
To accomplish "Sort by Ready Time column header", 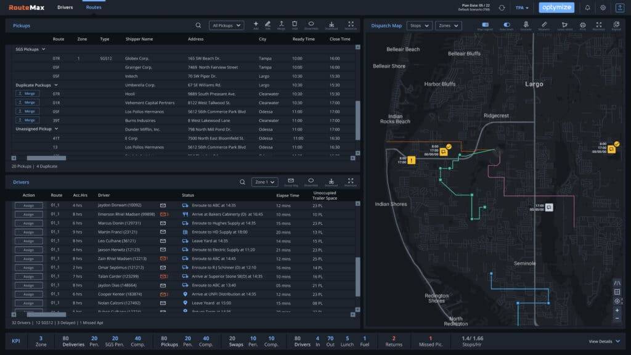I will click(303, 39).
